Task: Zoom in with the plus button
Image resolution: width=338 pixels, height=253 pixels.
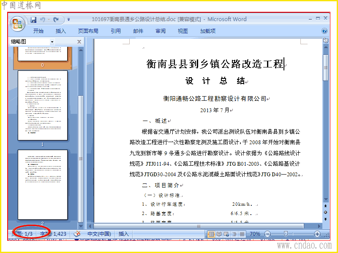Action: coord(317,234)
